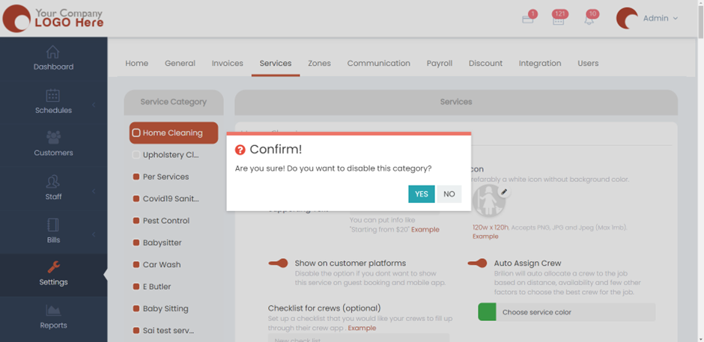704x342 pixels.
Task: Toggle the Auto Assign Crew switch
Action: point(477,263)
